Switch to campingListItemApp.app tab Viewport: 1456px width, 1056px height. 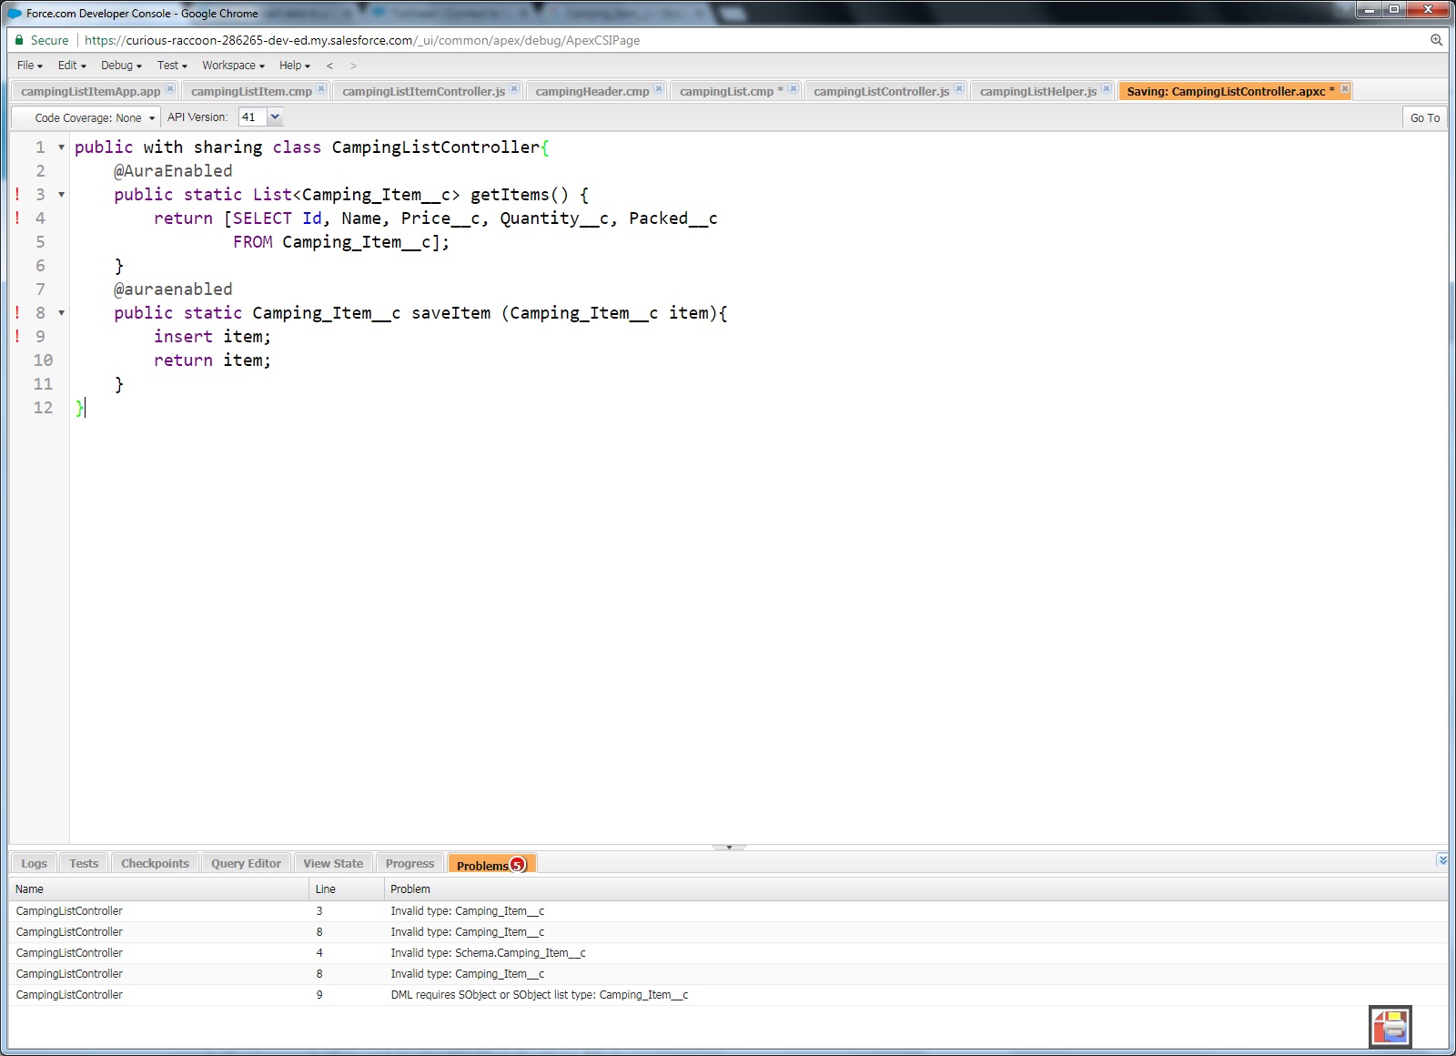(90, 91)
